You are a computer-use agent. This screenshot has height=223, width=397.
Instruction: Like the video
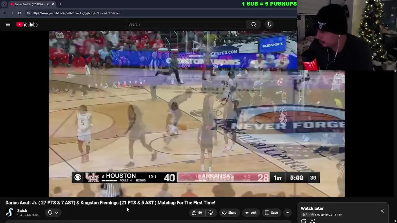point(197,213)
